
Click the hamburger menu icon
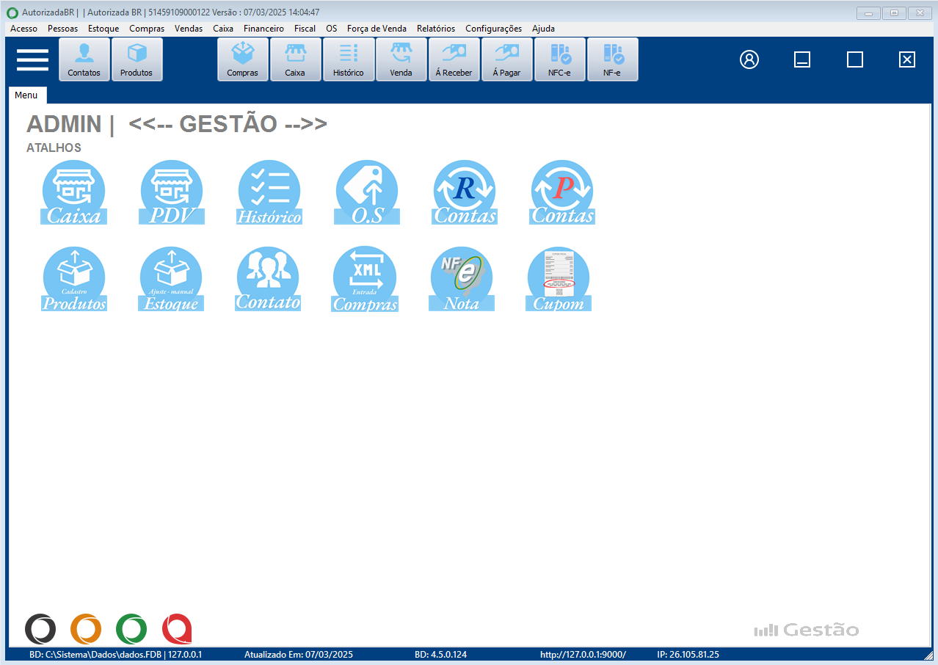click(32, 59)
